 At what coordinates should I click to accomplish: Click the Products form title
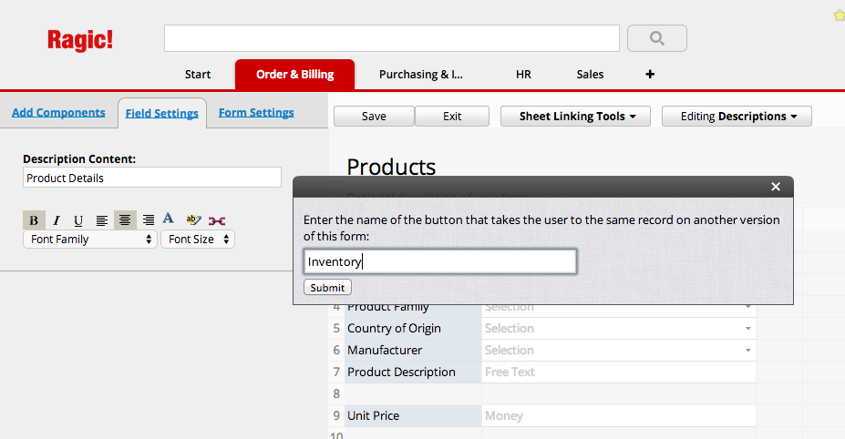[391, 166]
